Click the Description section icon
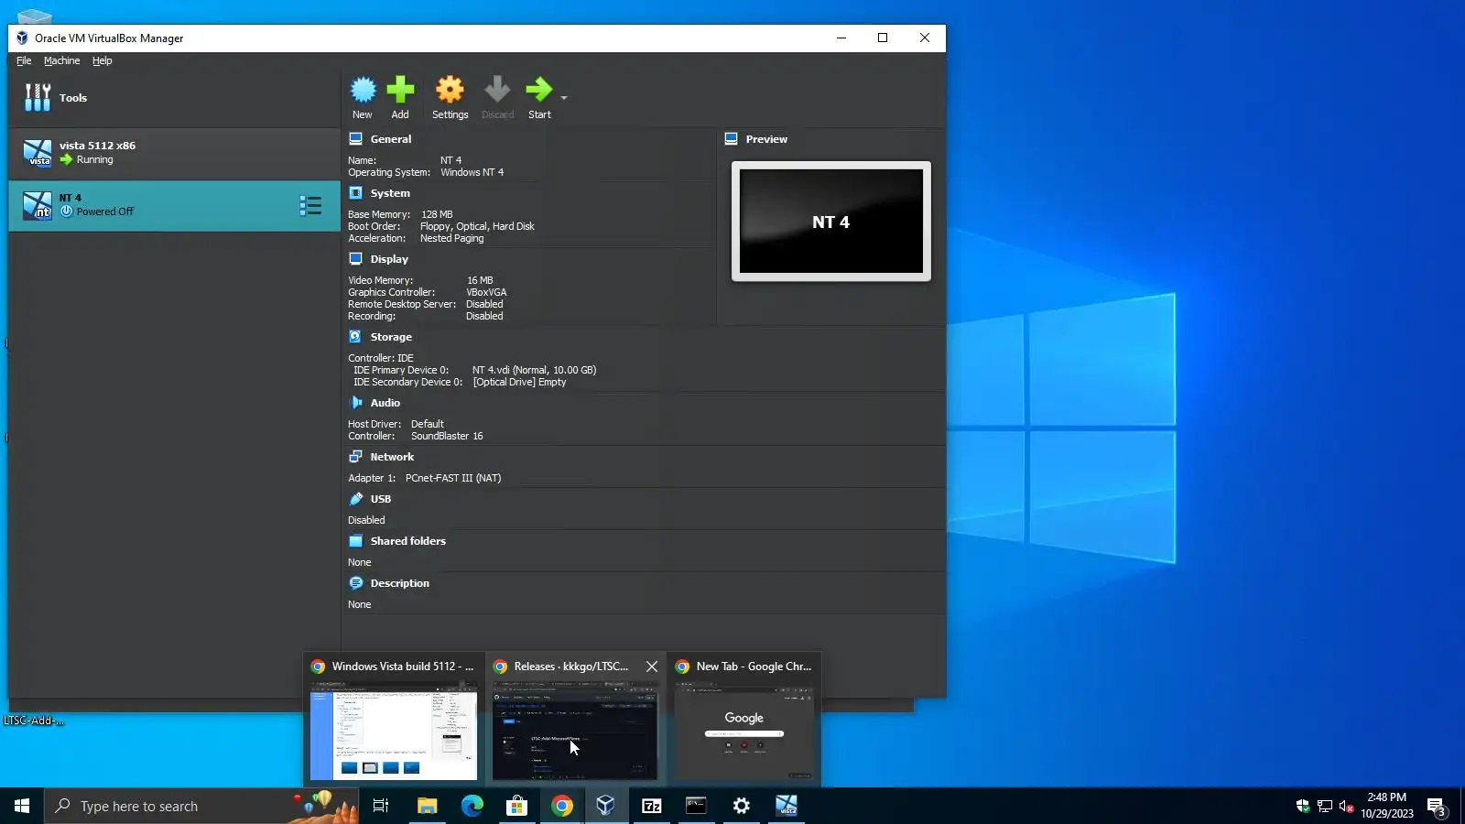 pos(356,583)
